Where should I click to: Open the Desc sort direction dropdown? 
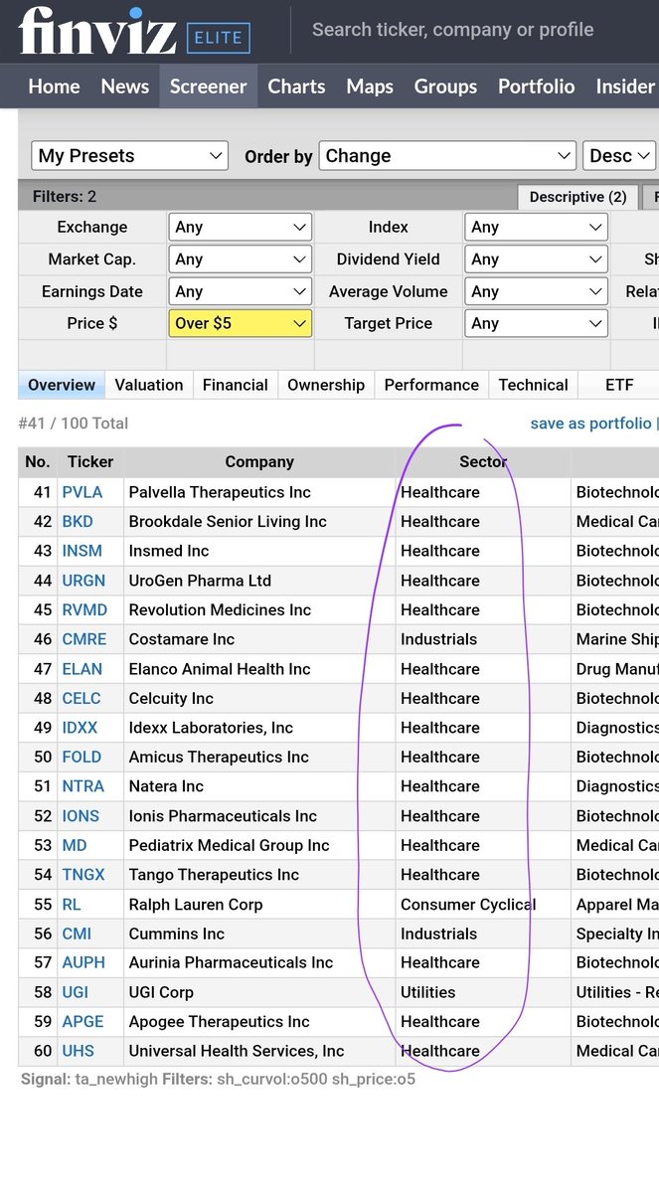[x=619, y=156]
